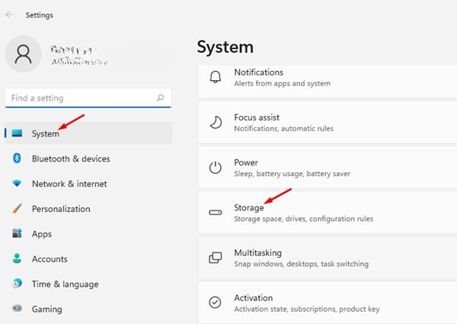The height and width of the screenshot is (324, 457).
Task: Click 'Alerts from apps and system' text
Action: 283,83
